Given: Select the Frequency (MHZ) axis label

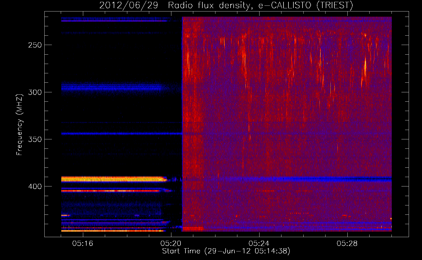Looking at the screenshot, I should pos(20,125).
